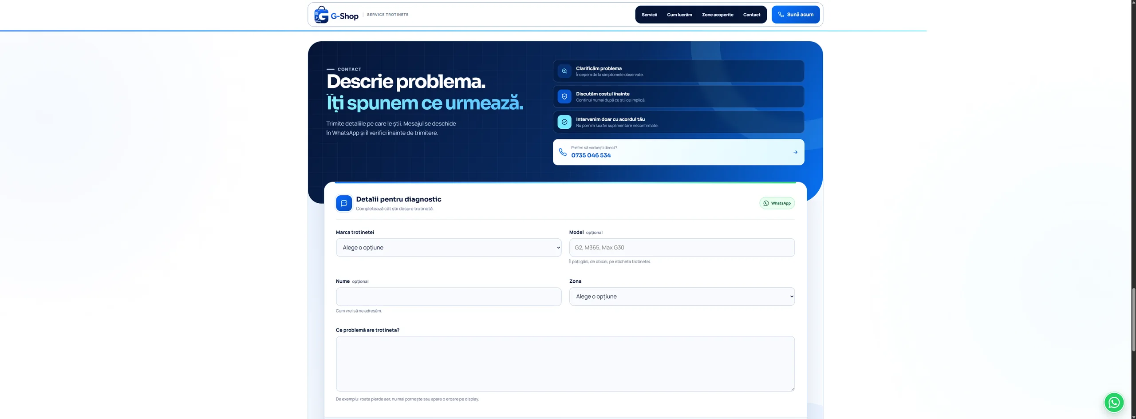Click the arrow icon in phone card
Viewport: 1136px width, 419px height.
coord(795,152)
